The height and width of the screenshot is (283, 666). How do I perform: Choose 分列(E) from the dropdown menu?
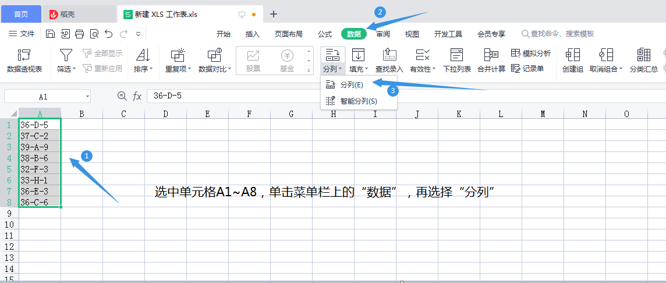(x=359, y=84)
